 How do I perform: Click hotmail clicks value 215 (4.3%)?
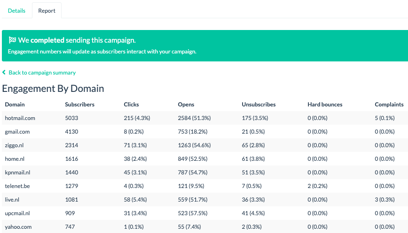tap(137, 118)
